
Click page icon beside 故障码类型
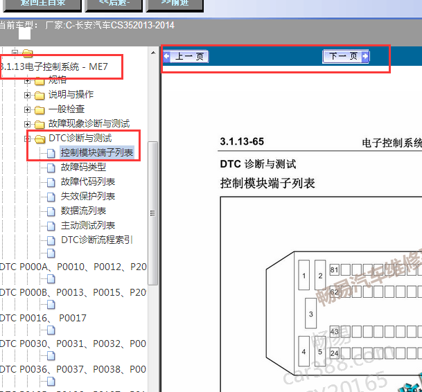(51, 168)
